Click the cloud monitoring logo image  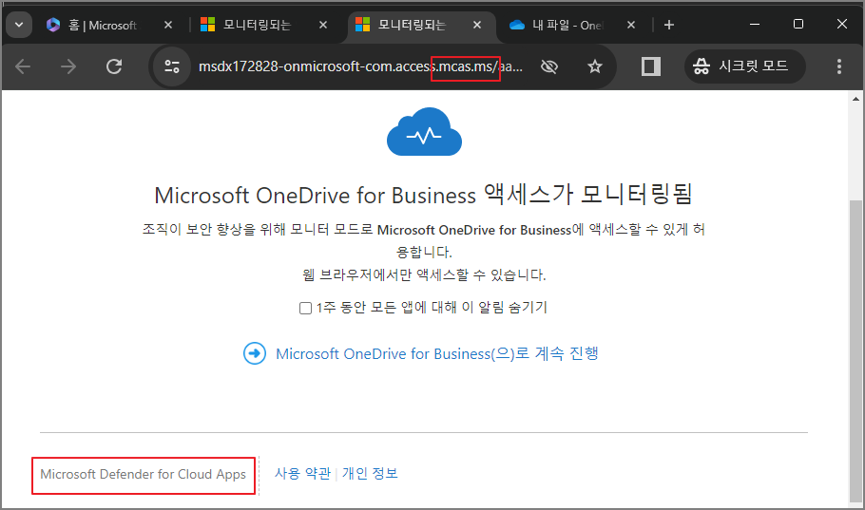pos(424,132)
